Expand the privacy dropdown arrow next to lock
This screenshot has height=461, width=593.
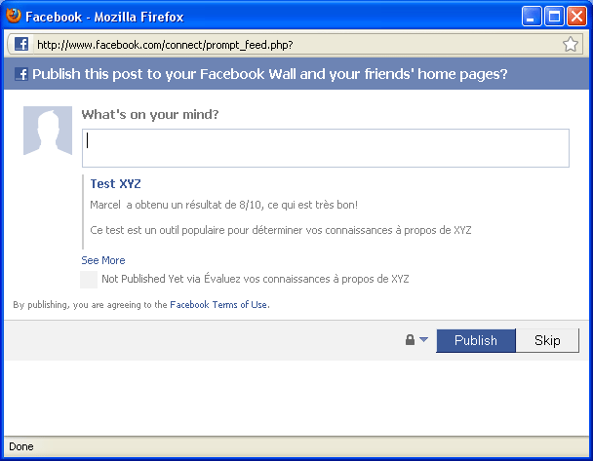pos(424,339)
